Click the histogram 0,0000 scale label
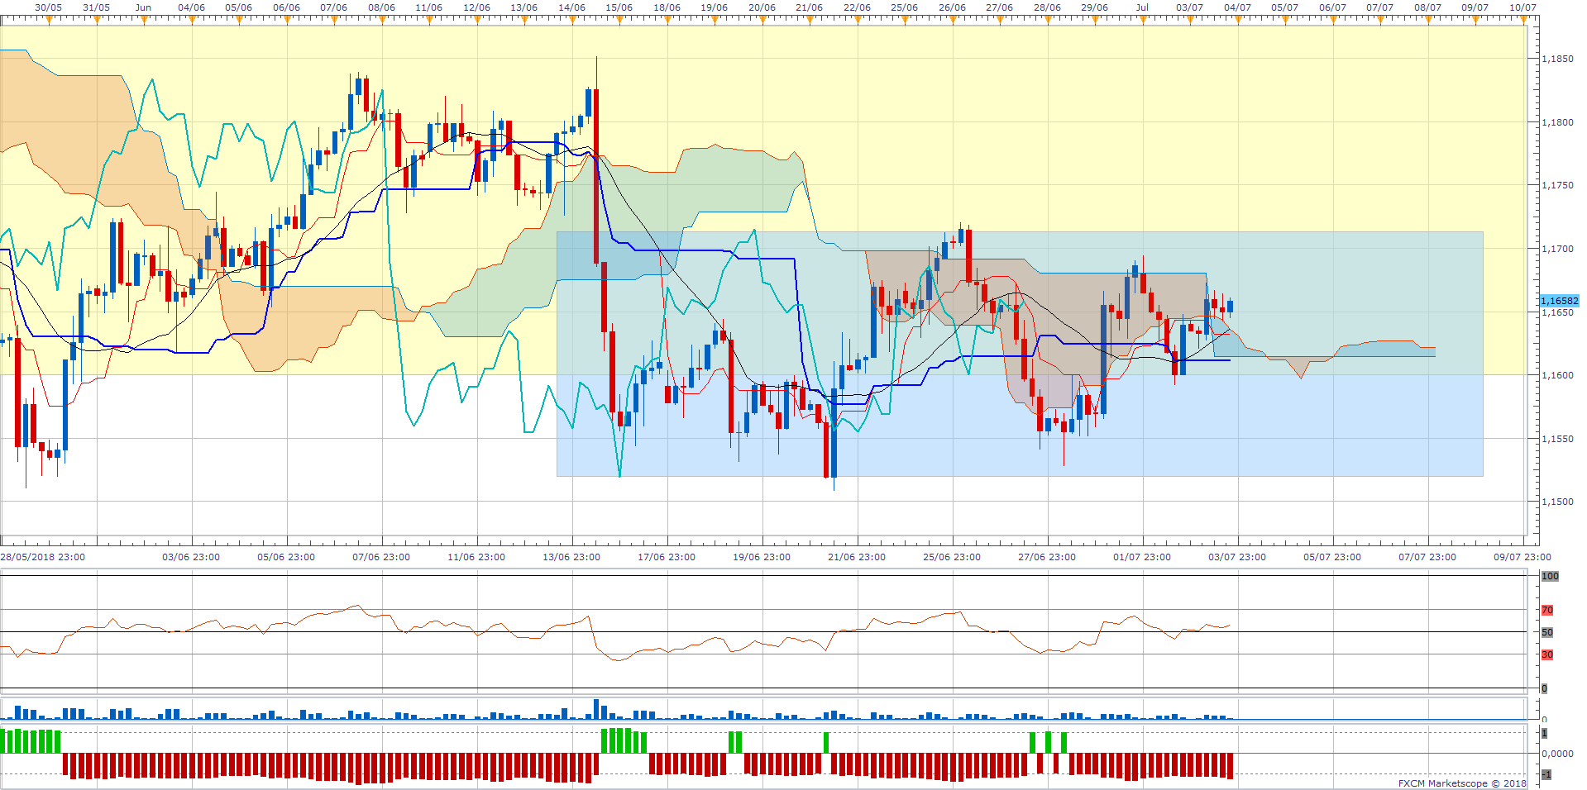 [x=1556, y=754]
